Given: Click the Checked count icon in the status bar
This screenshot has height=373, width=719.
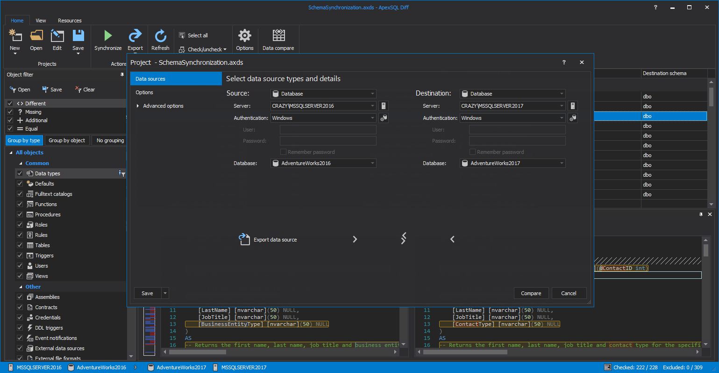Looking at the screenshot, I should click(607, 367).
